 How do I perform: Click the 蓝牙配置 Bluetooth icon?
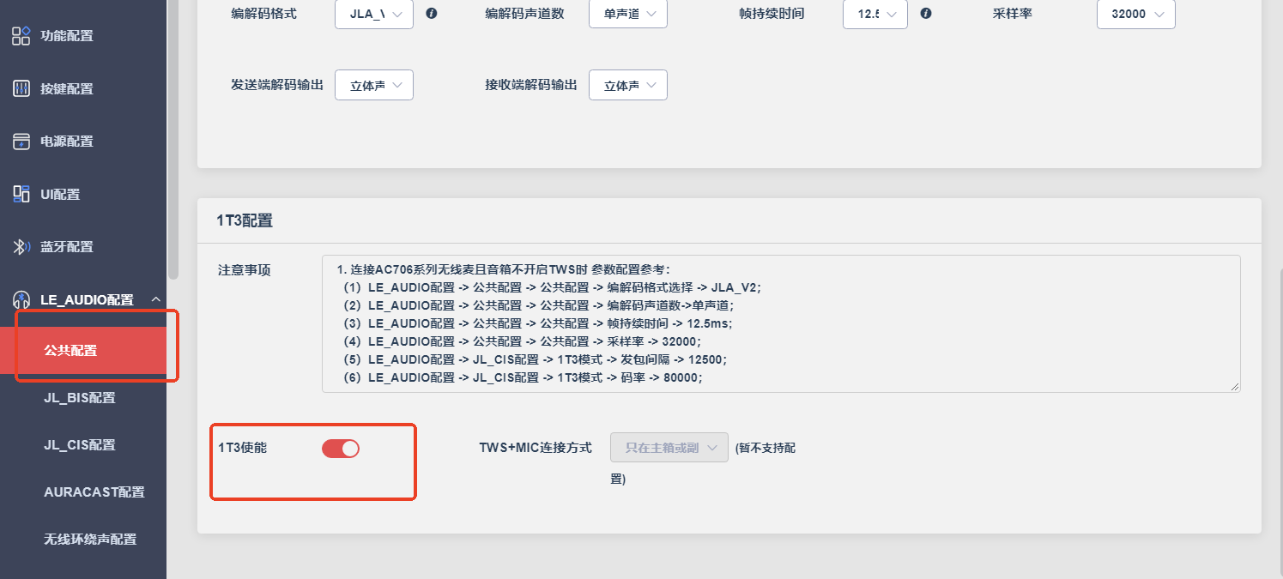[x=21, y=247]
